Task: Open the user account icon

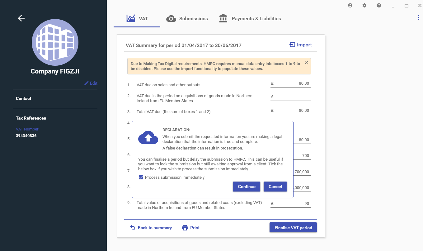Action: [350, 5]
